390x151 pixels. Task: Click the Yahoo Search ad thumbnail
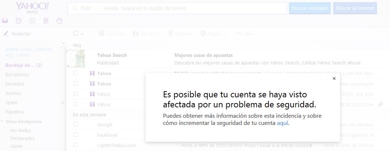(76, 59)
